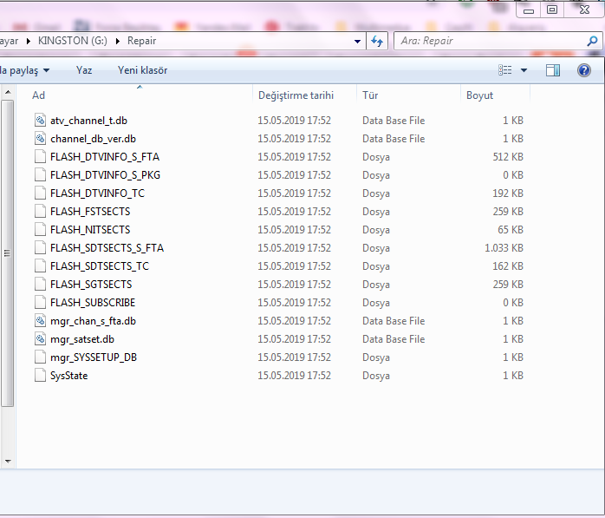Refresh the Repair folder view
605x518 pixels.
tap(377, 41)
